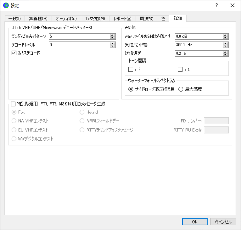
Task: Decrease デコードレベル with down arrow
Action: point(113,46)
